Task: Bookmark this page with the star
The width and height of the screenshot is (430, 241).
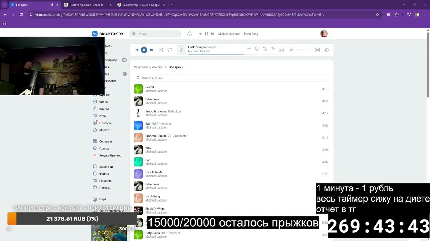Action: click(x=377, y=15)
